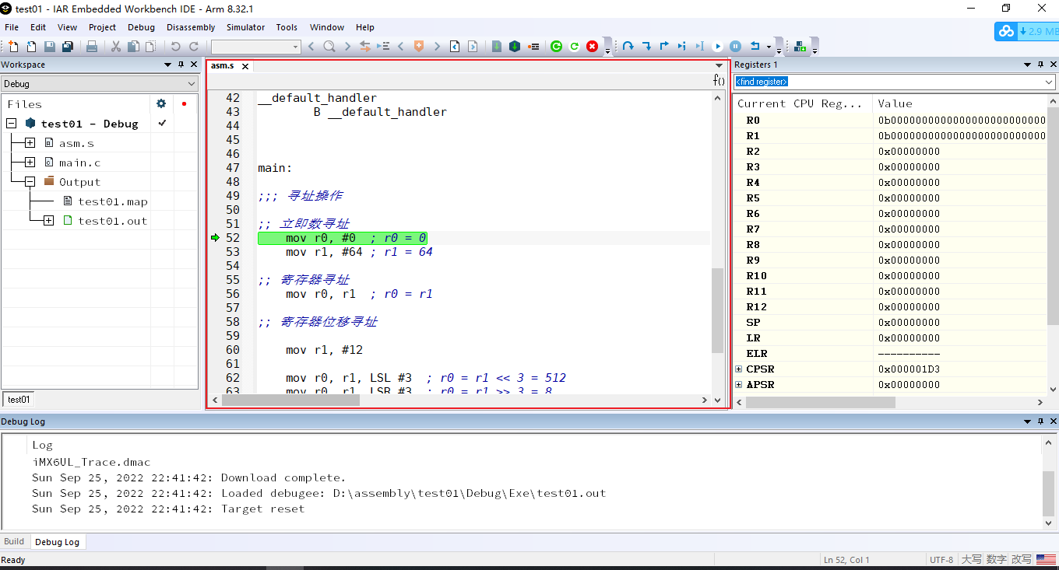Click the Step Into debug icon
Viewport: 1059px width, 570px height.
(x=648, y=46)
